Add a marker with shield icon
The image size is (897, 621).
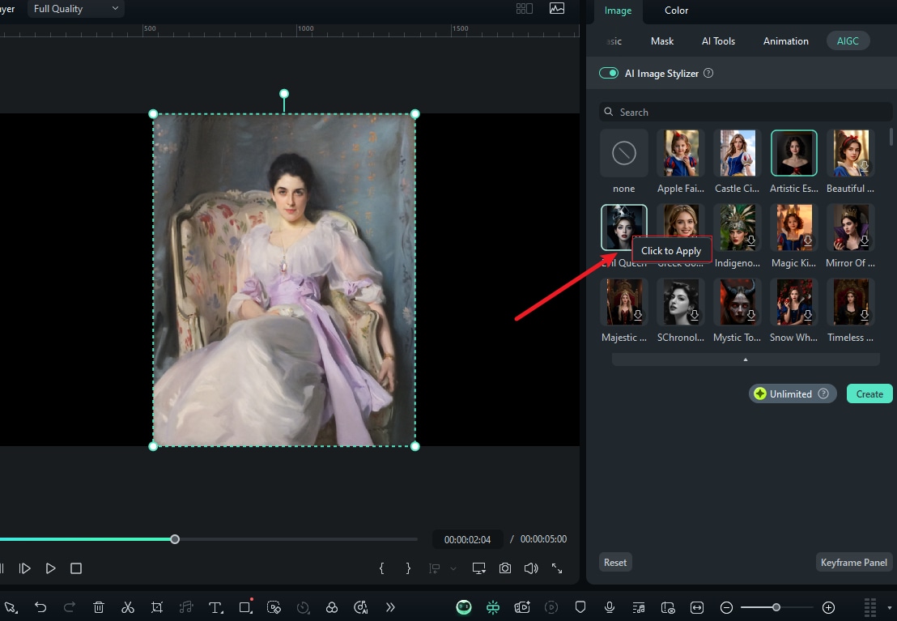(x=580, y=607)
